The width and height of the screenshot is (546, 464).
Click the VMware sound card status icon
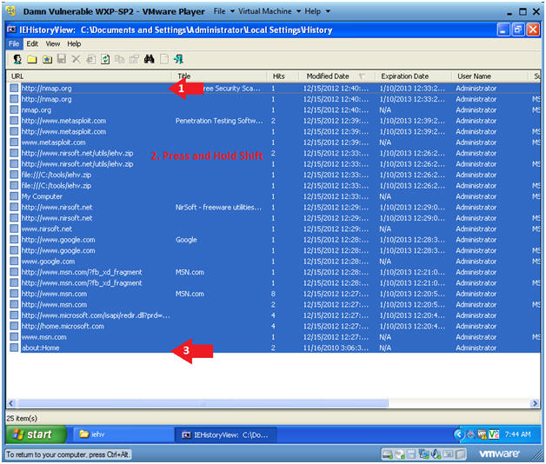[x=436, y=454]
